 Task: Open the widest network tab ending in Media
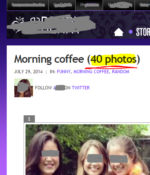[x=28, y=5]
